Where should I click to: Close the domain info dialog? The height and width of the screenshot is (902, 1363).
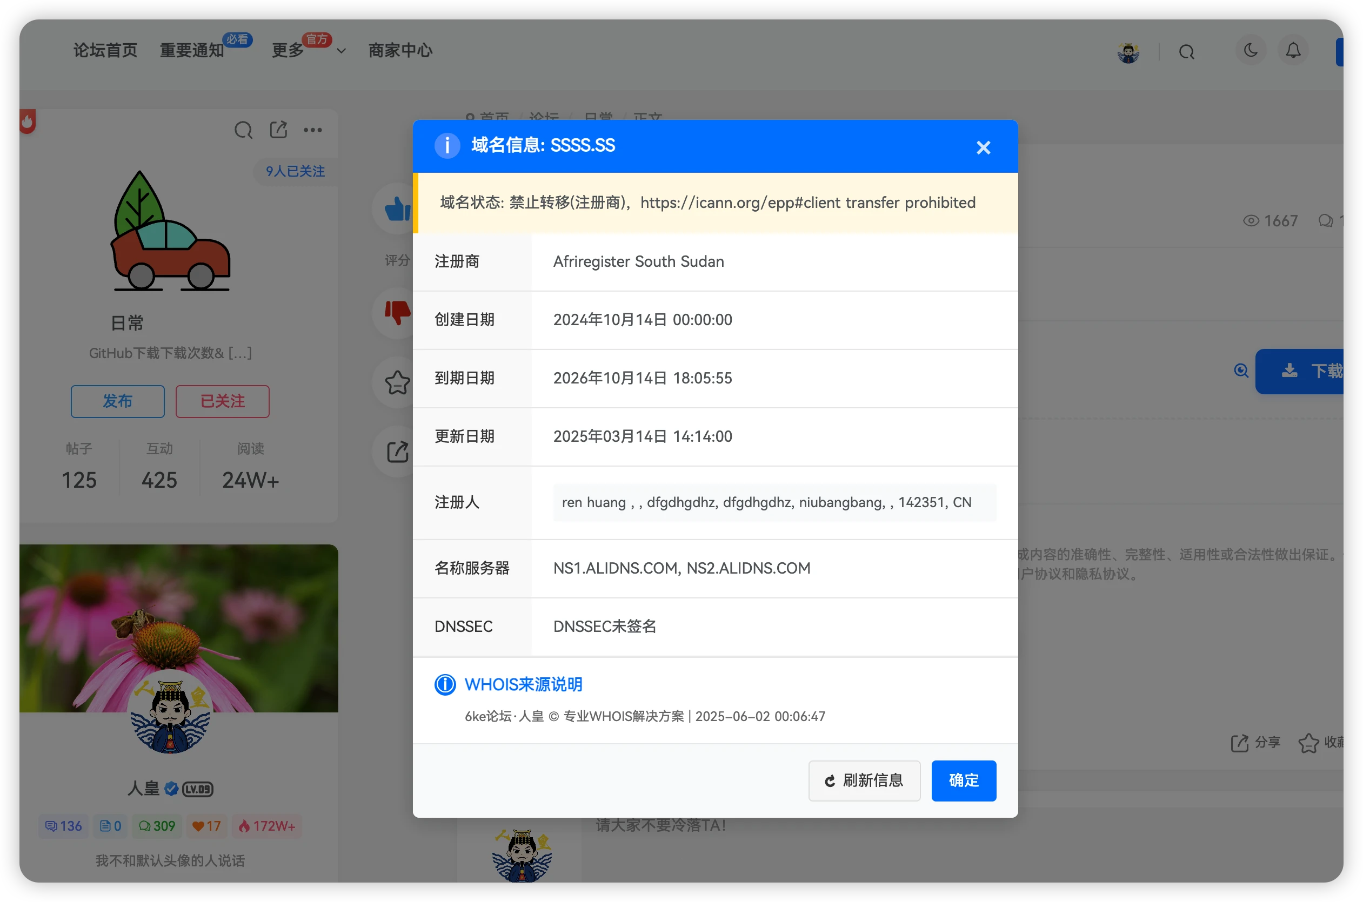(983, 148)
